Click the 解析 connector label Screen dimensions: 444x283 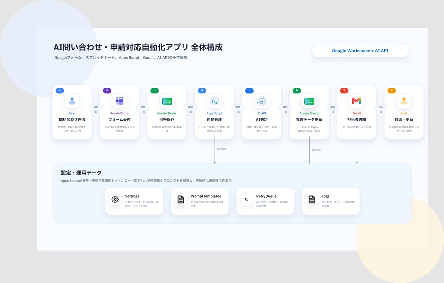[x=238, y=107]
